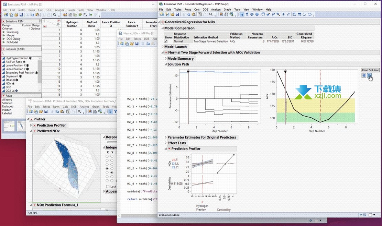Click the search icon in the Profiler window toolbar

(x=79, y=111)
